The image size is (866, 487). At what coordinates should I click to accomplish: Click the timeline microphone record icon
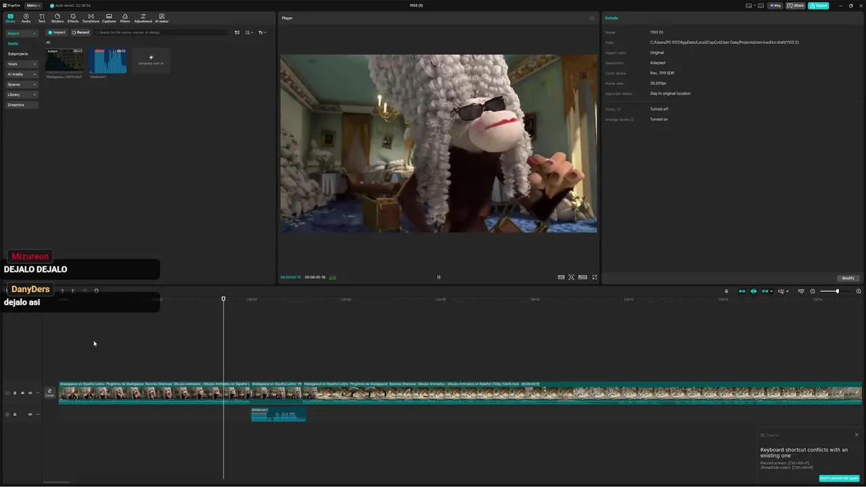tap(726, 292)
